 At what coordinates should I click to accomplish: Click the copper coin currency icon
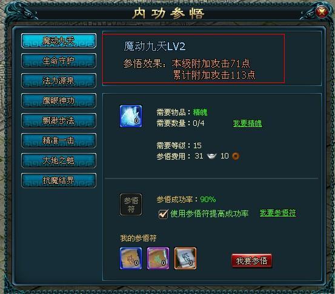[236, 156]
